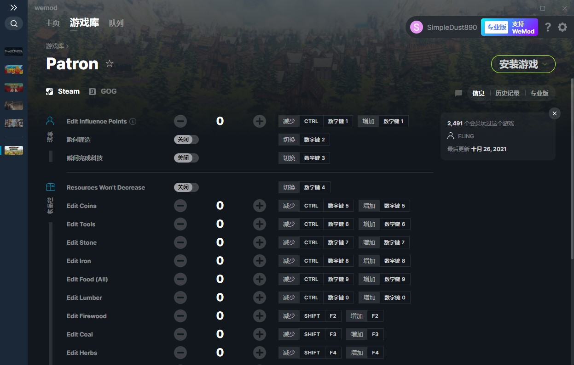Click the player category person icon

coord(50,121)
